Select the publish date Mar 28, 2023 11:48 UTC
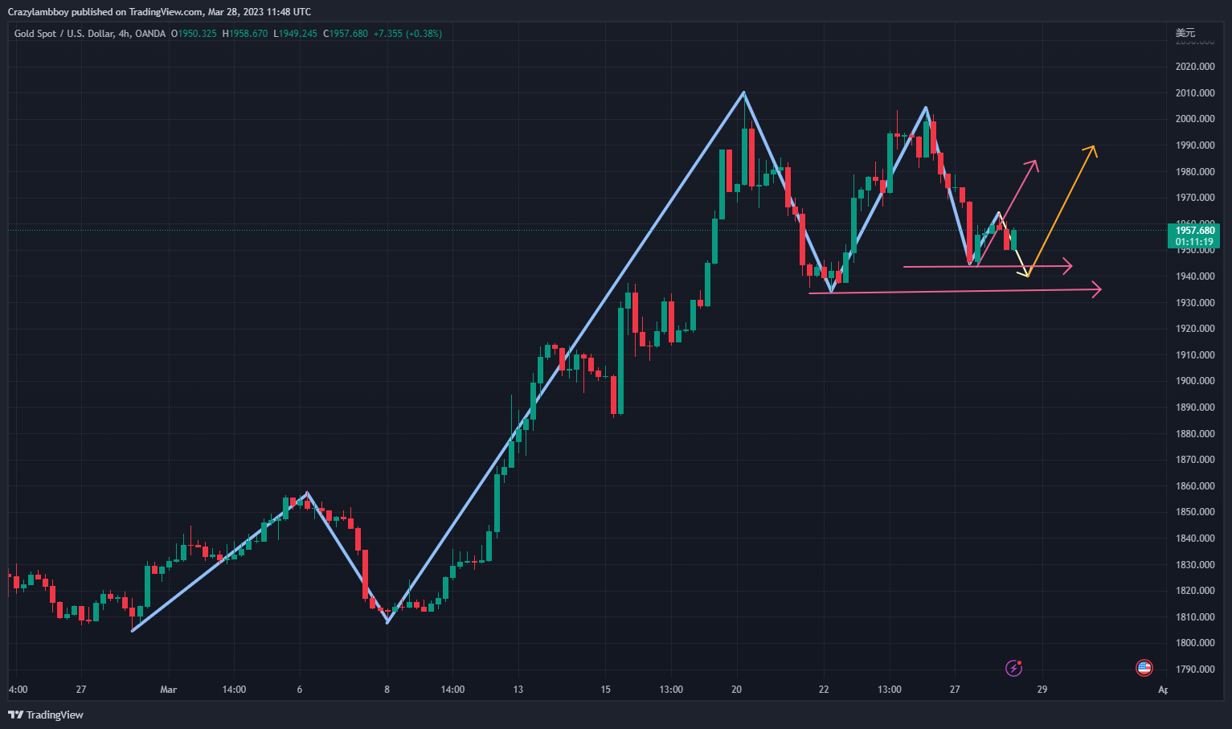This screenshot has width=1232, height=729. click(x=260, y=12)
